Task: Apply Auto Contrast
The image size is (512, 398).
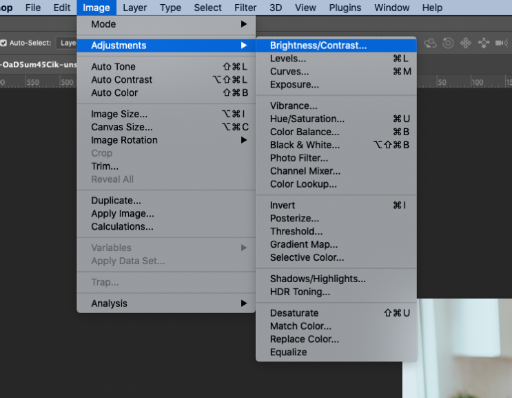Action: pos(166,80)
